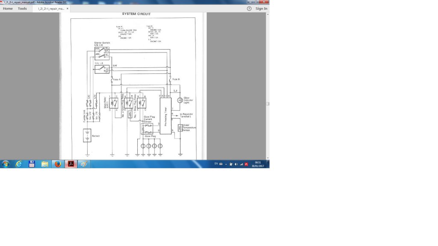This screenshot has width=438, height=246.
Task: Switch to the l_2l_2l-t_repair_manual document tab
Action: click(x=50, y=9)
